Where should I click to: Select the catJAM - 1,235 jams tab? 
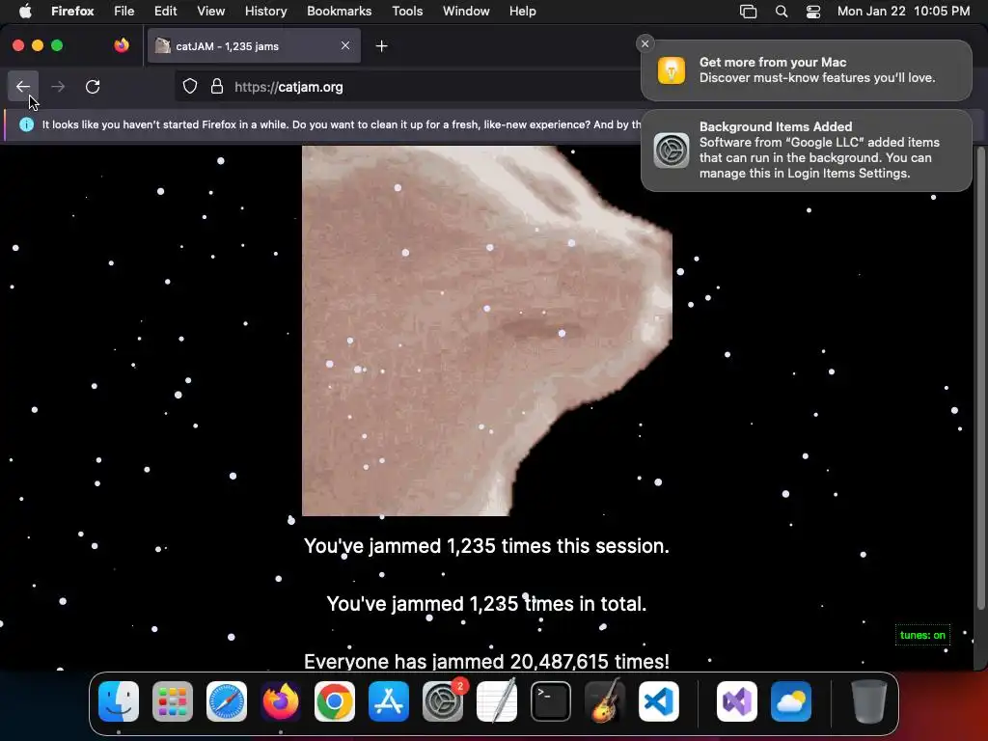254,46
